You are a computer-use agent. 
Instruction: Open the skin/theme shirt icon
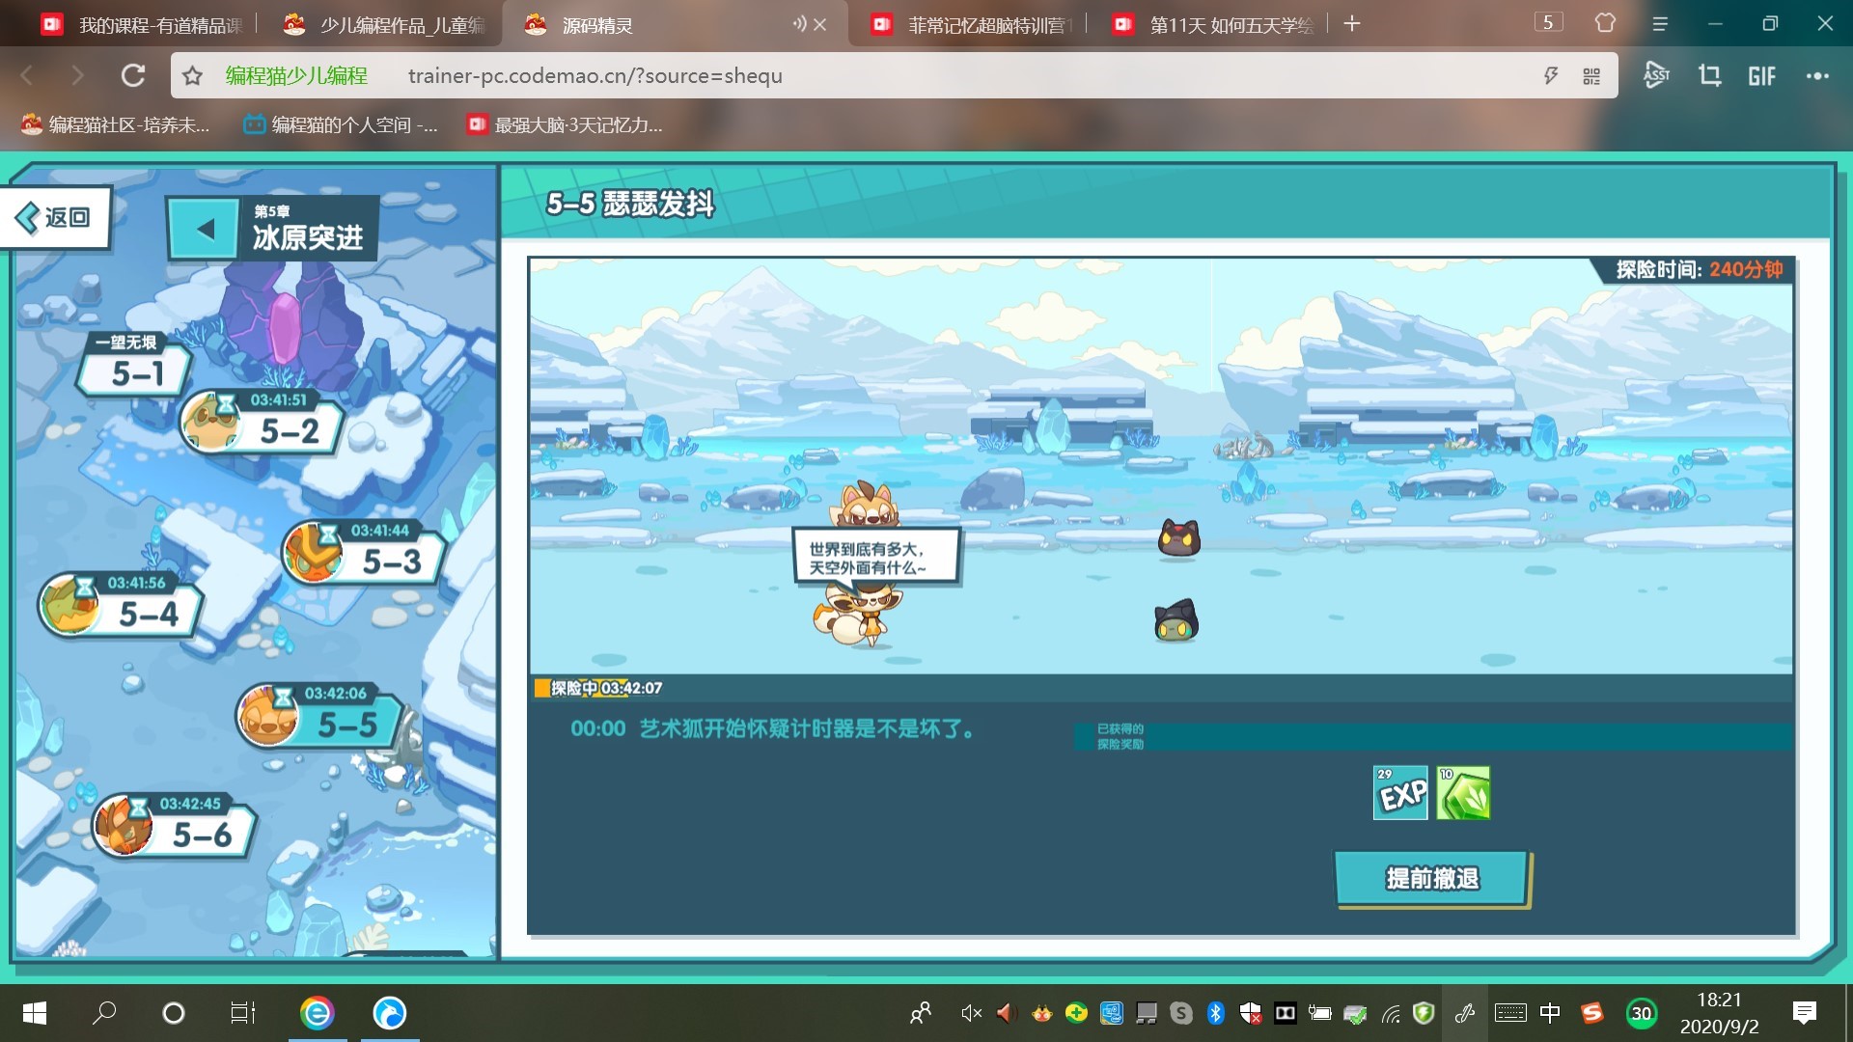coord(1605,23)
